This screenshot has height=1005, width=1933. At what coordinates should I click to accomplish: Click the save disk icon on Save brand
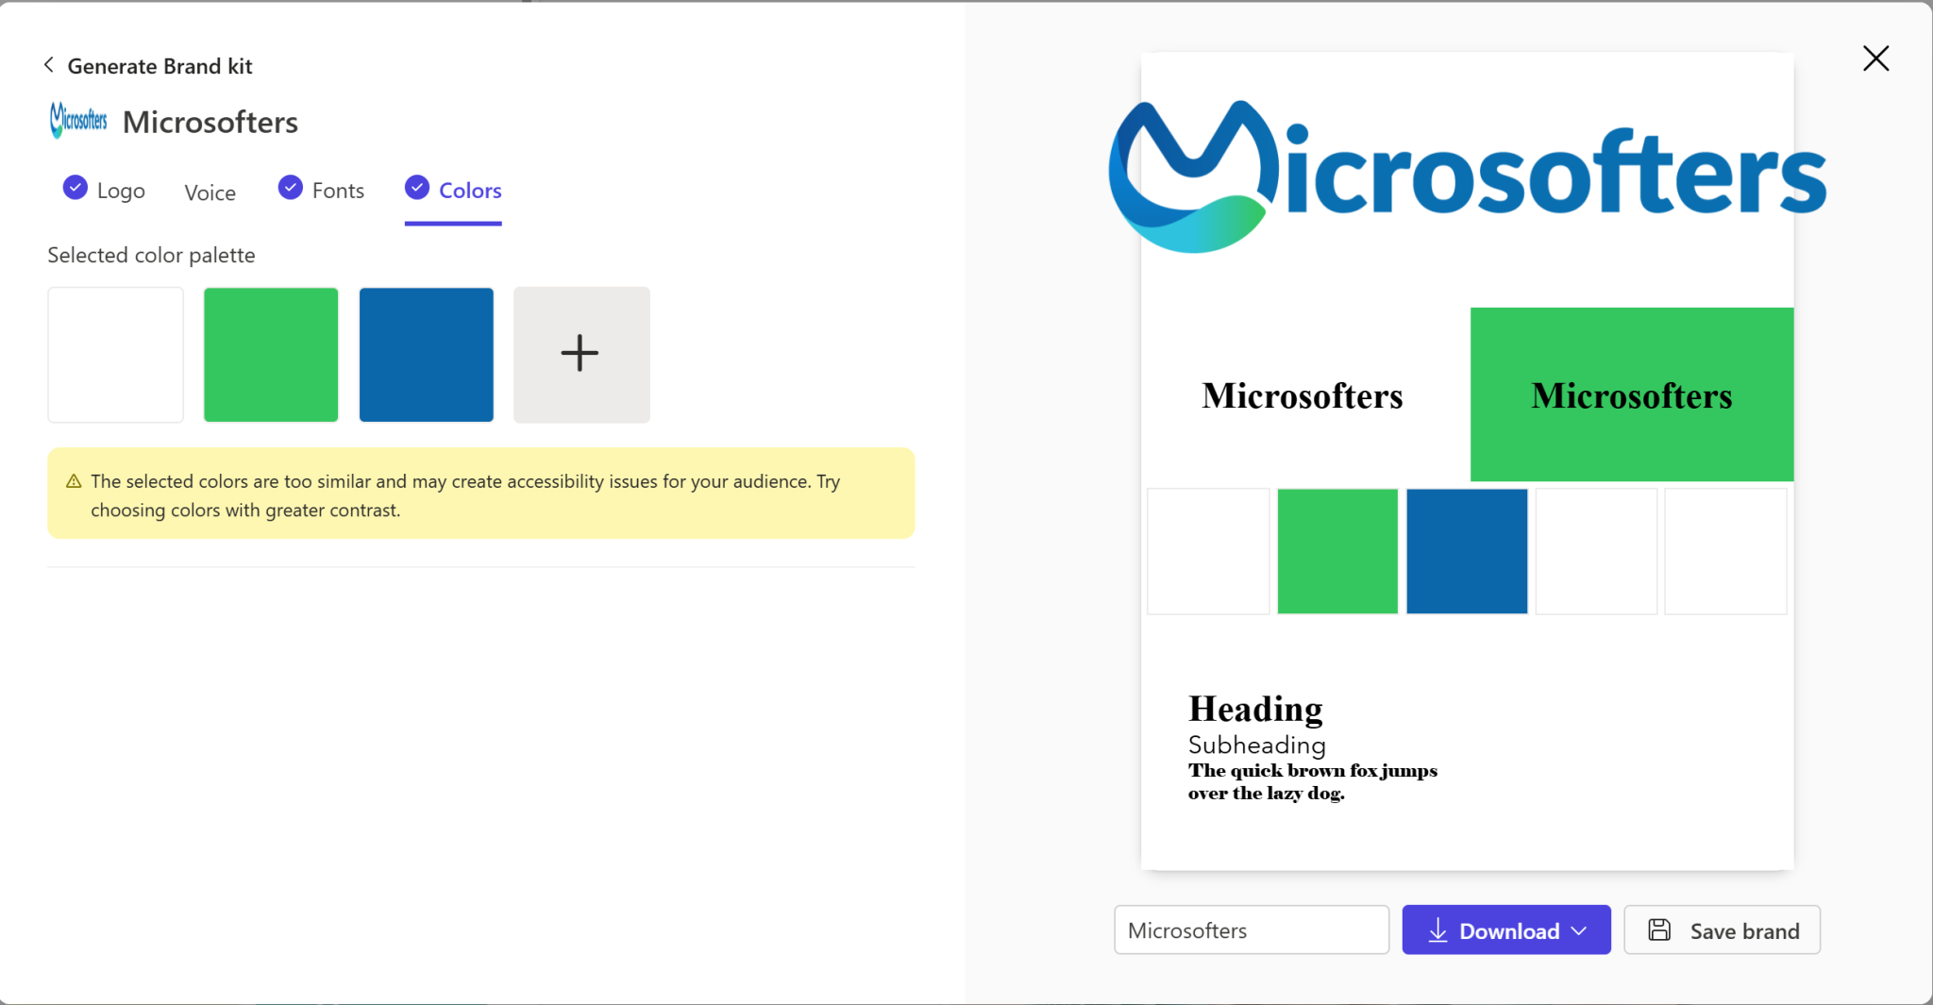[x=1660, y=930]
